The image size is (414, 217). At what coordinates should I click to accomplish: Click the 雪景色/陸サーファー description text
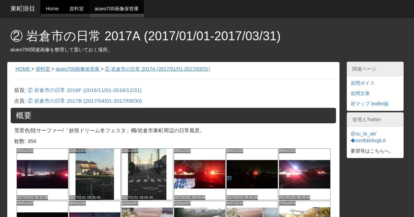[x=109, y=131]
